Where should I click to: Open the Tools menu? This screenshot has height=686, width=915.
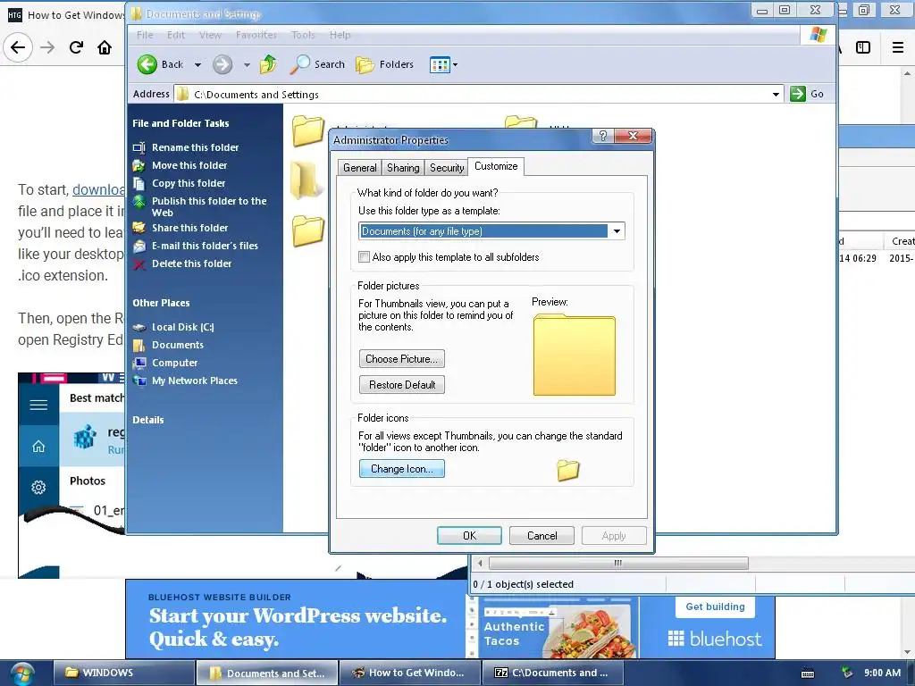click(x=303, y=35)
